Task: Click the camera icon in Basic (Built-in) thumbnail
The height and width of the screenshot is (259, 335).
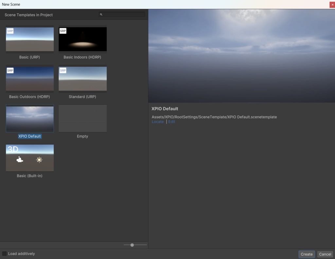Action: click(x=20, y=160)
